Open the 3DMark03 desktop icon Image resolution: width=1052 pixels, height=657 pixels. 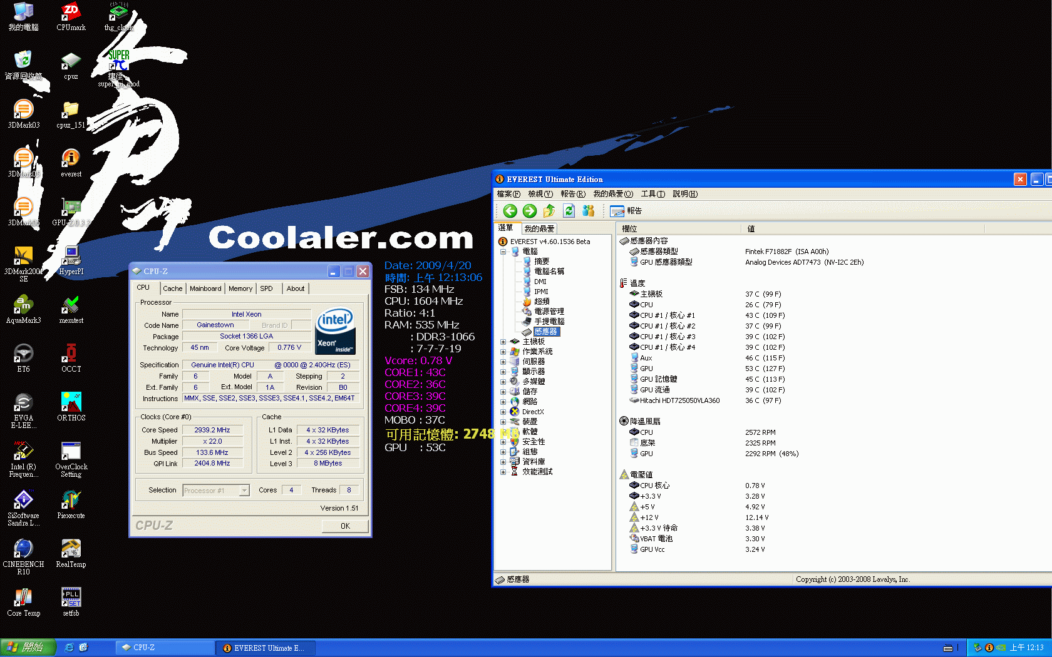(x=23, y=115)
